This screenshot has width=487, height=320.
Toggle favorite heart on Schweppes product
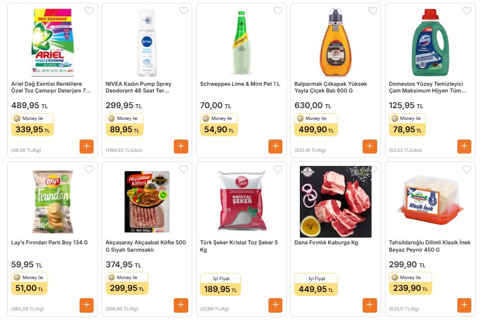tap(278, 11)
